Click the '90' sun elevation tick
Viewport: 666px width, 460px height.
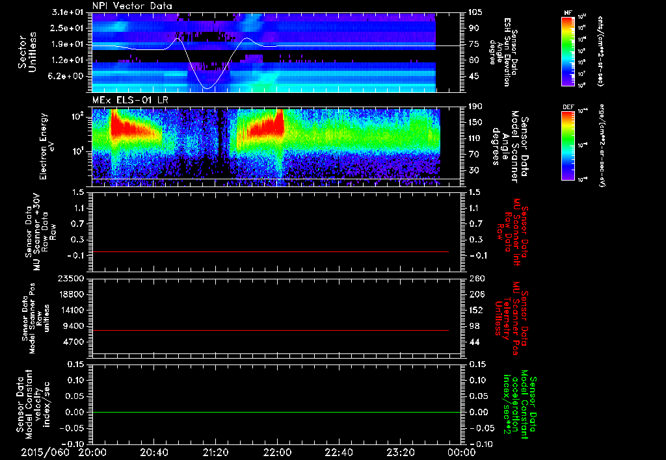click(x=473, y=28)
